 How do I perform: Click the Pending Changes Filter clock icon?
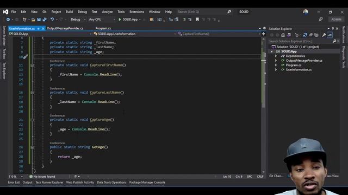[297, 35]
